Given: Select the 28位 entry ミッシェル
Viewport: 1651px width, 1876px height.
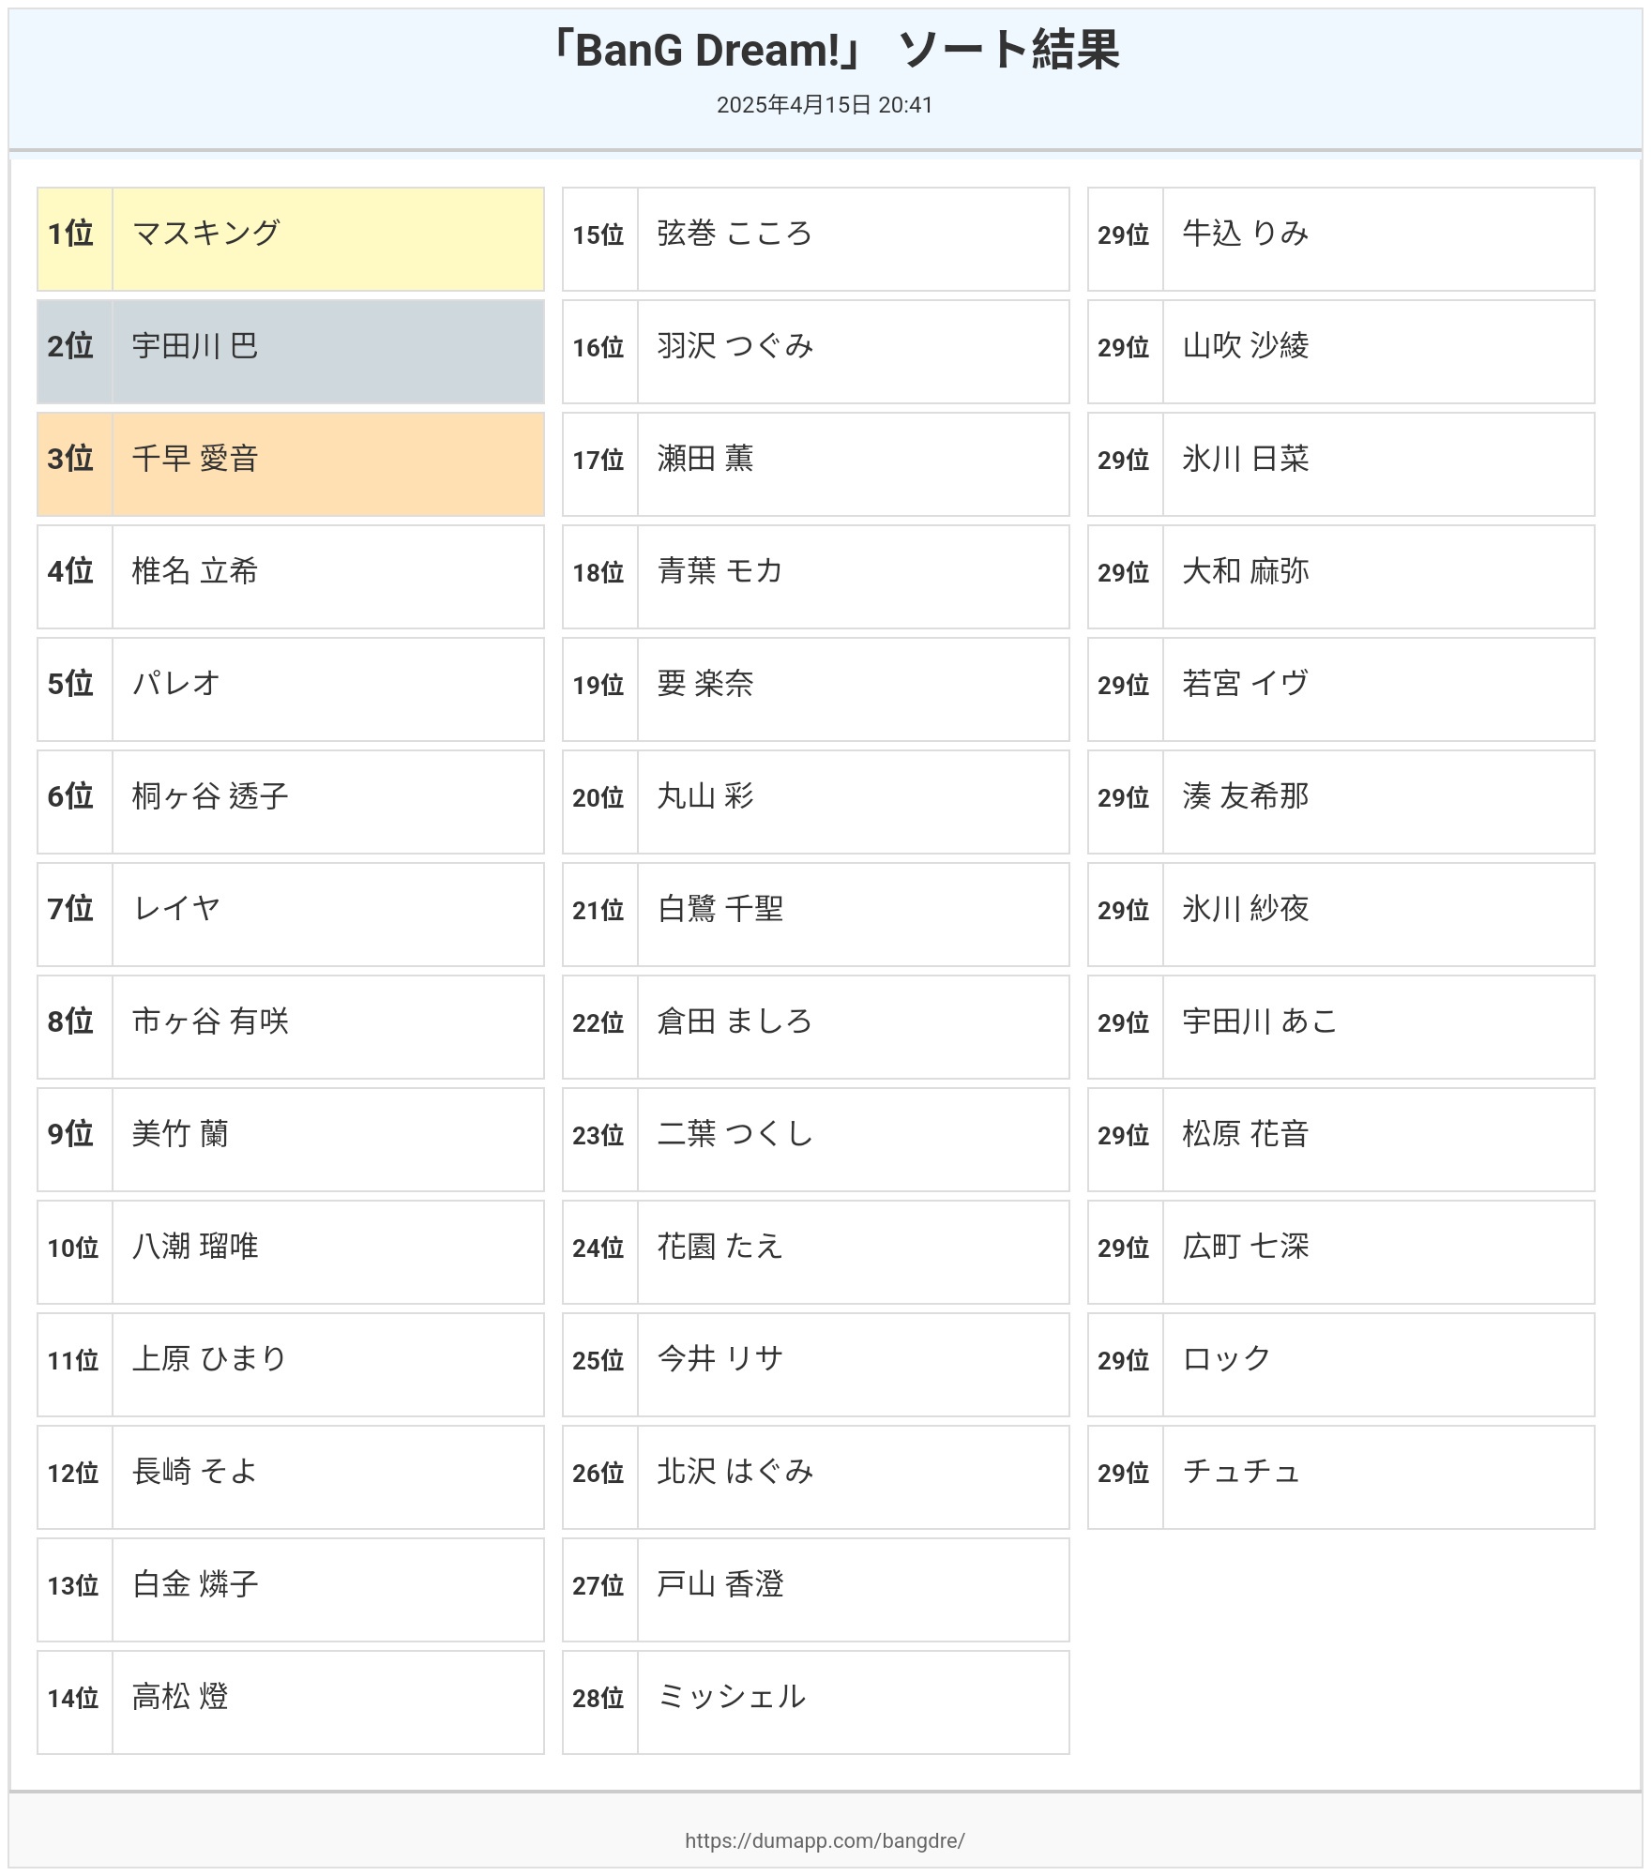Looking at the screenshot, I should 816,1702.
